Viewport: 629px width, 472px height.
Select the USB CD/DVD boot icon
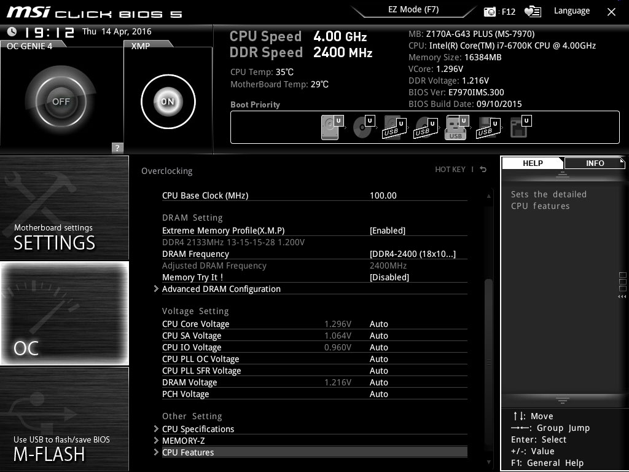click(425, 127)
